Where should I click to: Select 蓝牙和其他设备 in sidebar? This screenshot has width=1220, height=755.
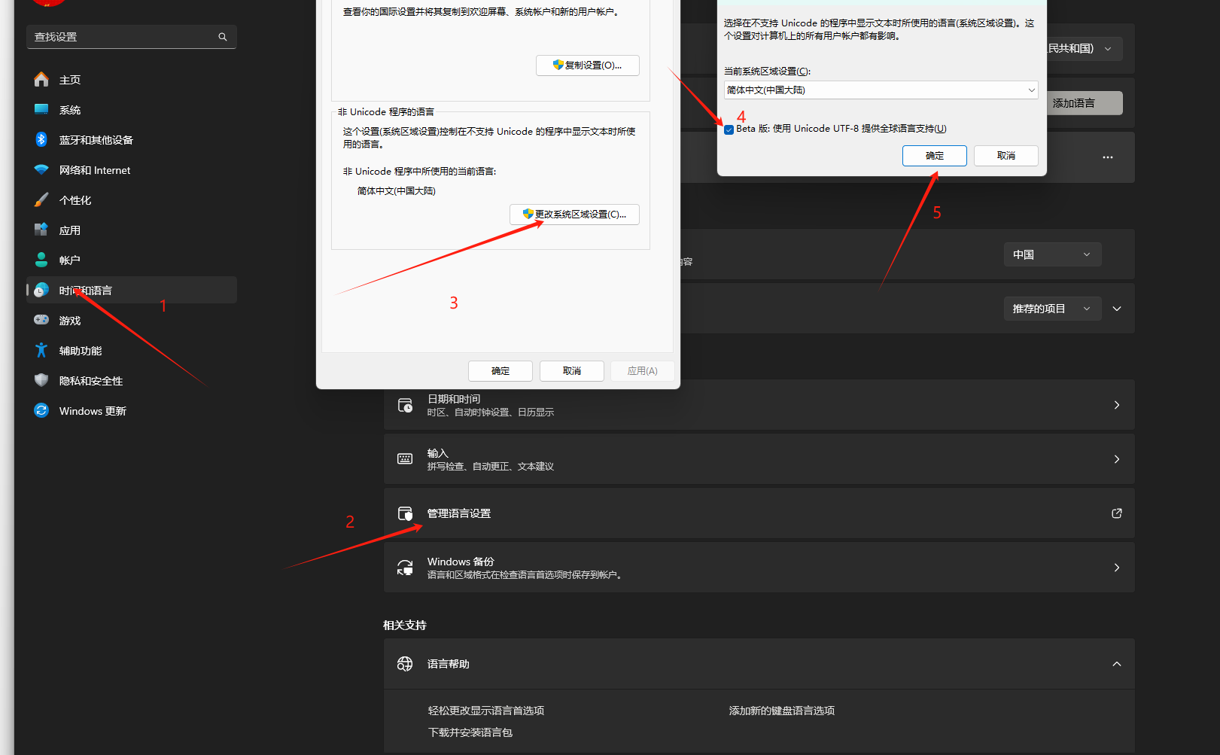point(132,140)
